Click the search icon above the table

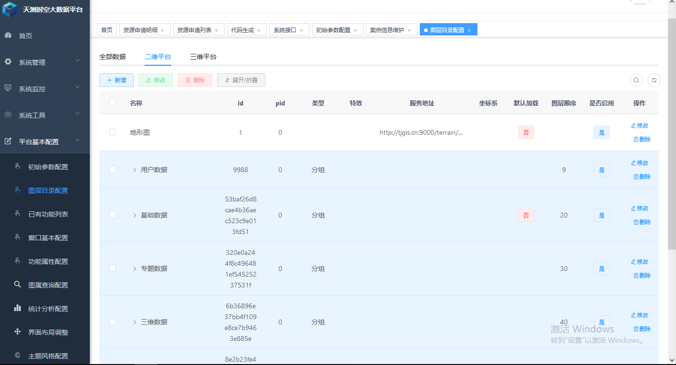(636, 80)
